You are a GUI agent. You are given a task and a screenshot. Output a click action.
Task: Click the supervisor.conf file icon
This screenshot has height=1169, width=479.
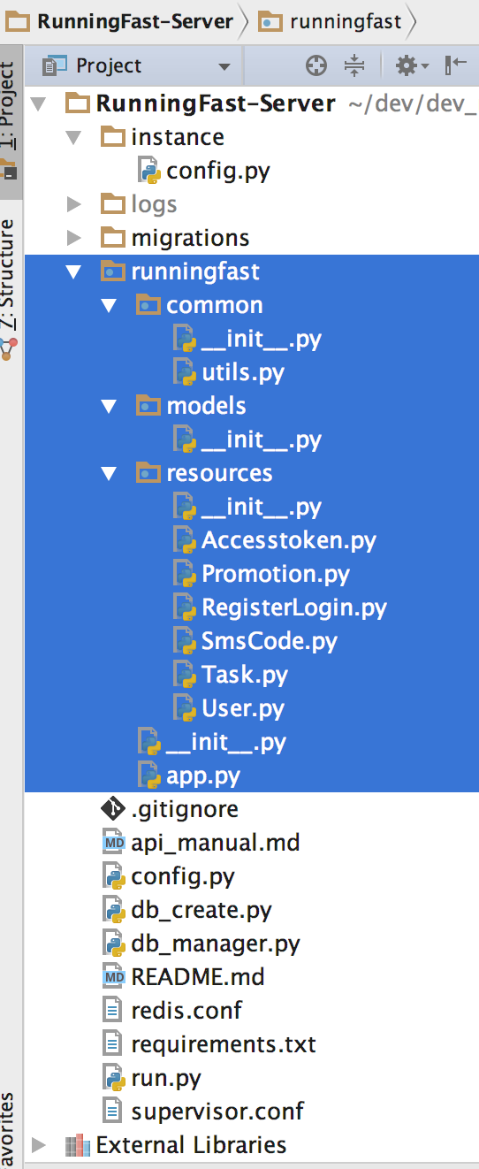113,1112
